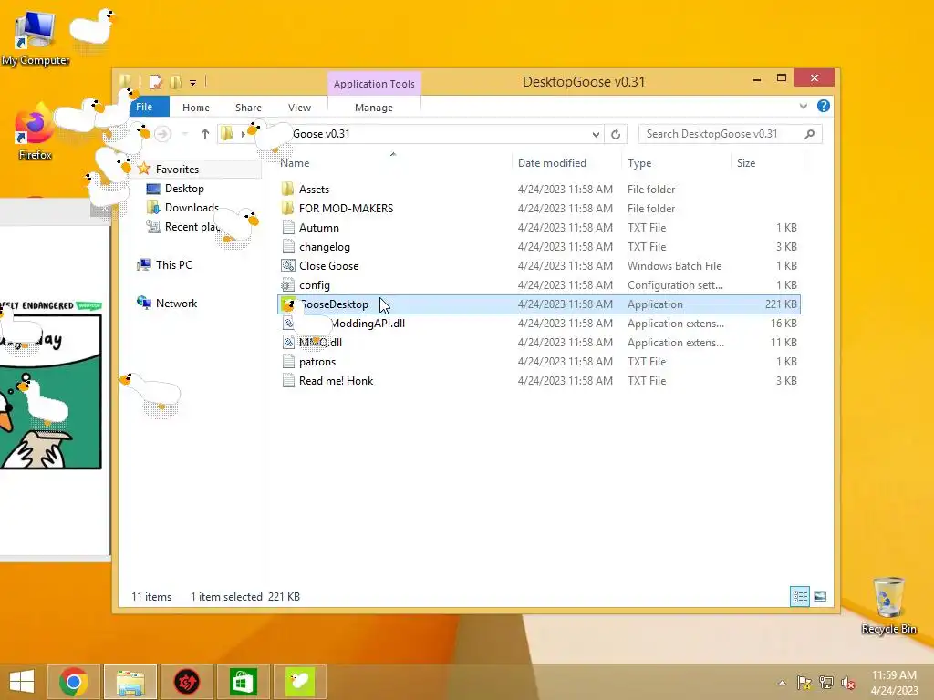Open Firefox desktop shortcut
This screenshot has width=934, height=700.
pos(35,132)
